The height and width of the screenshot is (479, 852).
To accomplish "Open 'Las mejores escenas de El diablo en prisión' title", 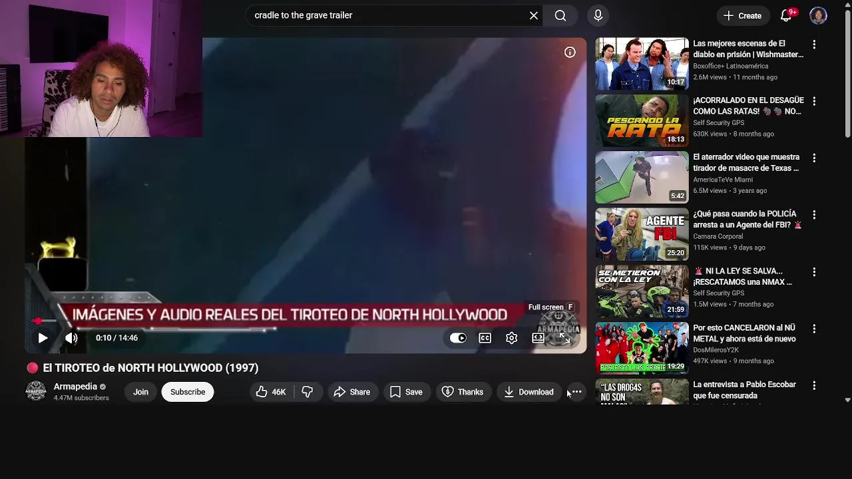I will pos(748,49).
